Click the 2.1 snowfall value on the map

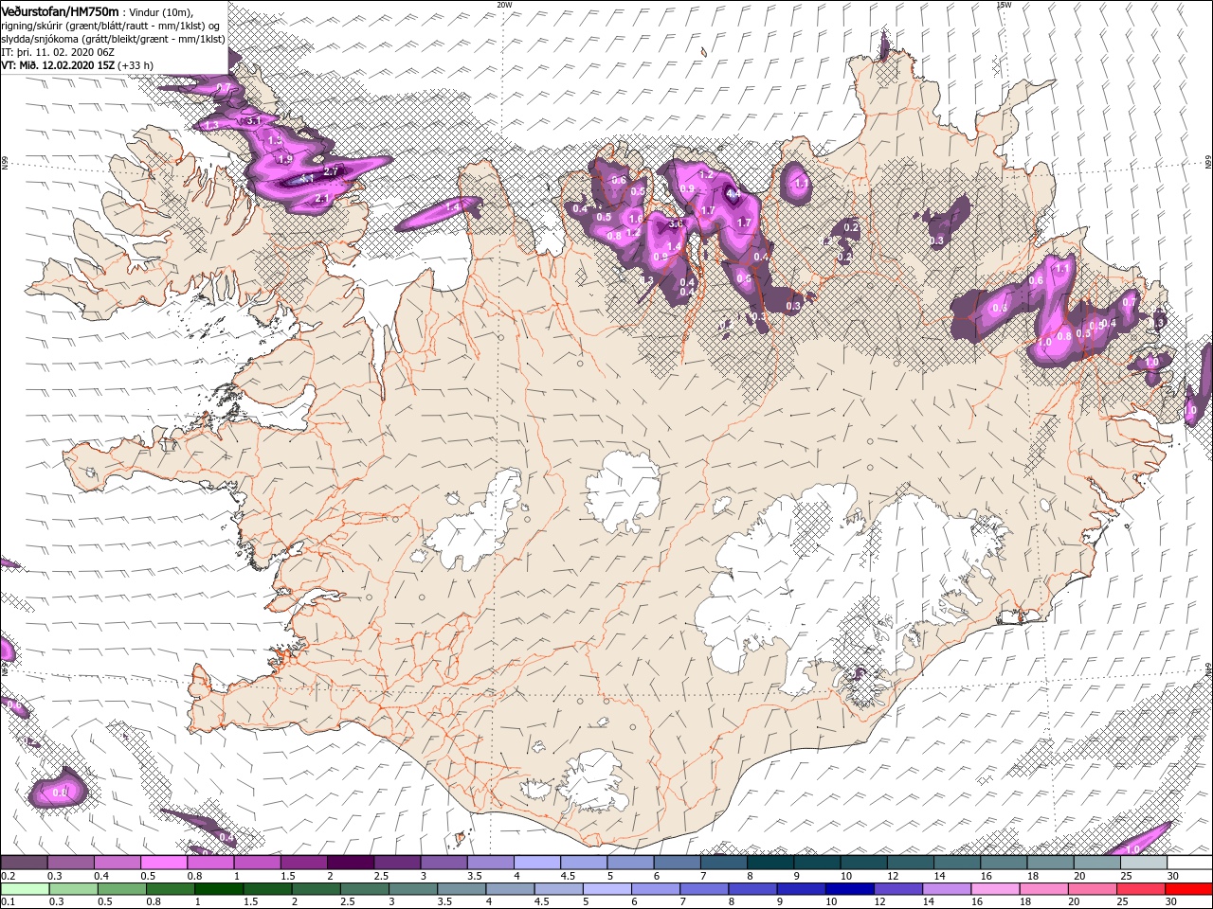coord(320,198)
